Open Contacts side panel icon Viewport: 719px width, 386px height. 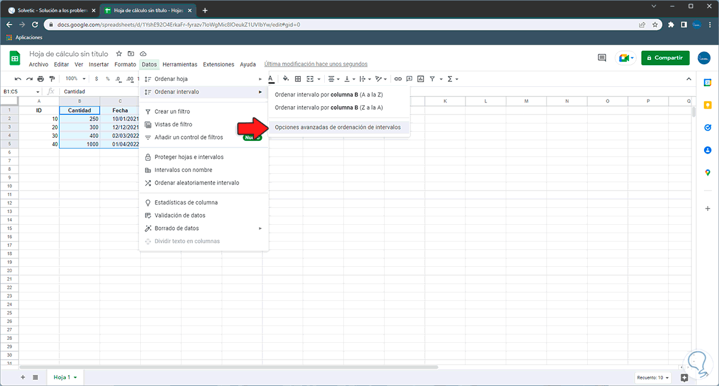click(708, 150)
